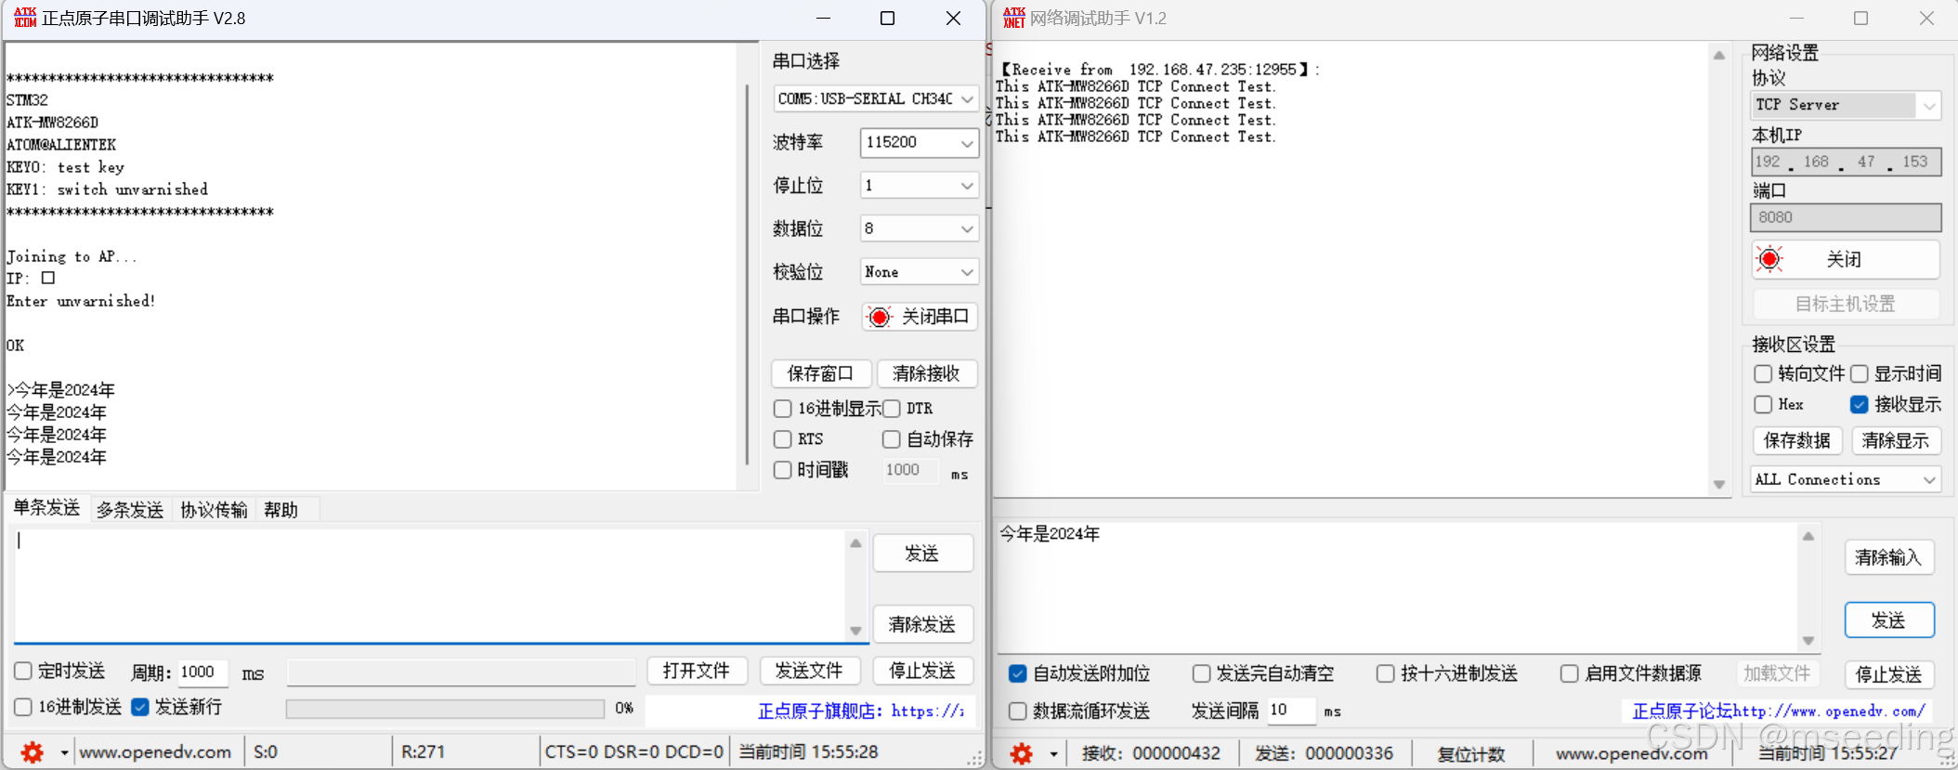Uncheck 接收显示 checkbox
The width and height of the screenshot is (1958, 770).
click(x=1860, y=405)
